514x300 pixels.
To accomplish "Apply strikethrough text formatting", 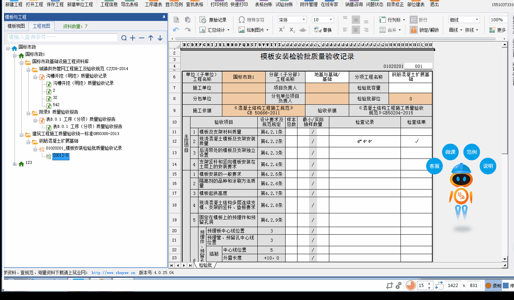I will click(303, 30).
